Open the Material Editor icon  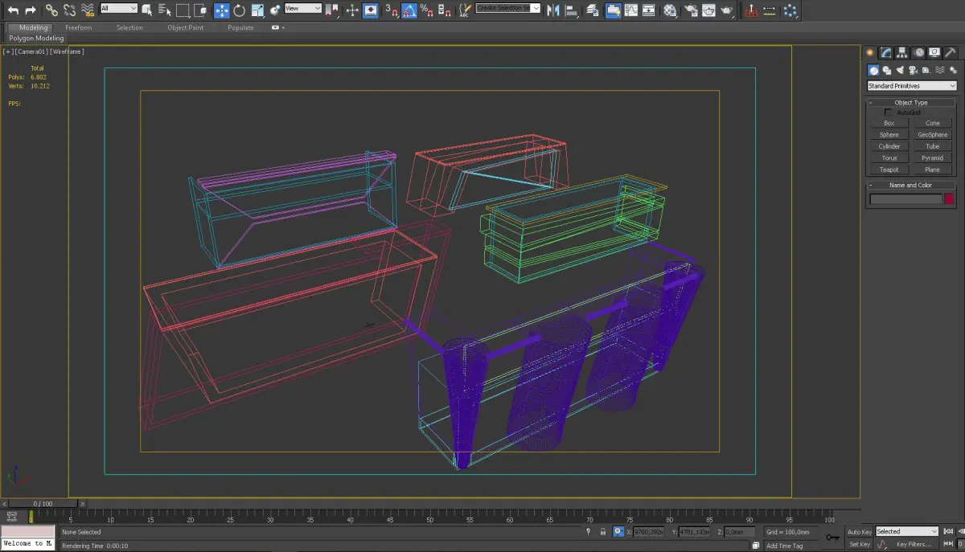pyautogui.click(x=669, y=10)
